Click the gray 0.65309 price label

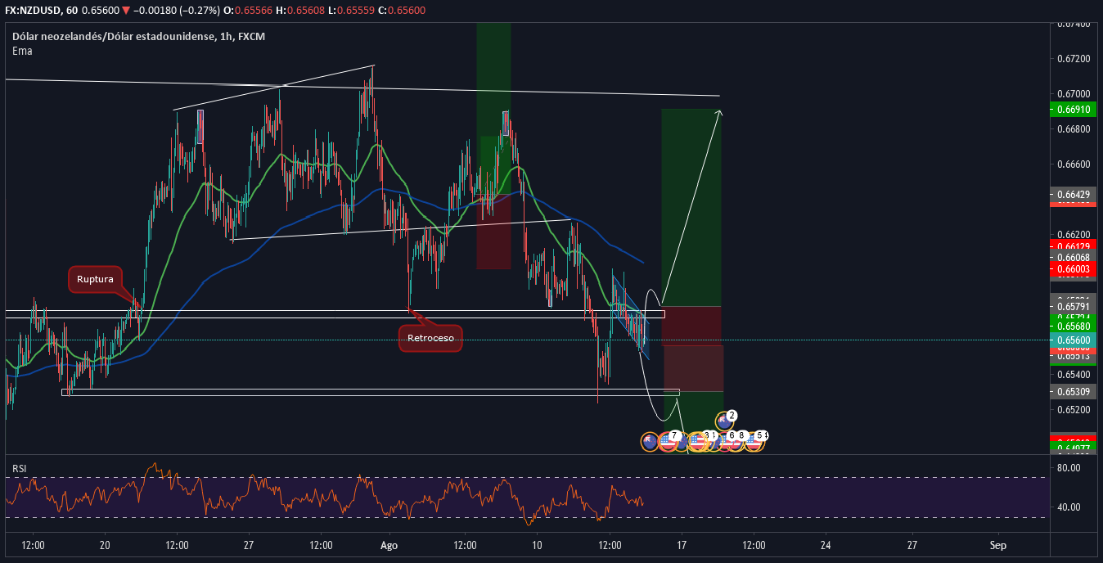pos(1073,392)
